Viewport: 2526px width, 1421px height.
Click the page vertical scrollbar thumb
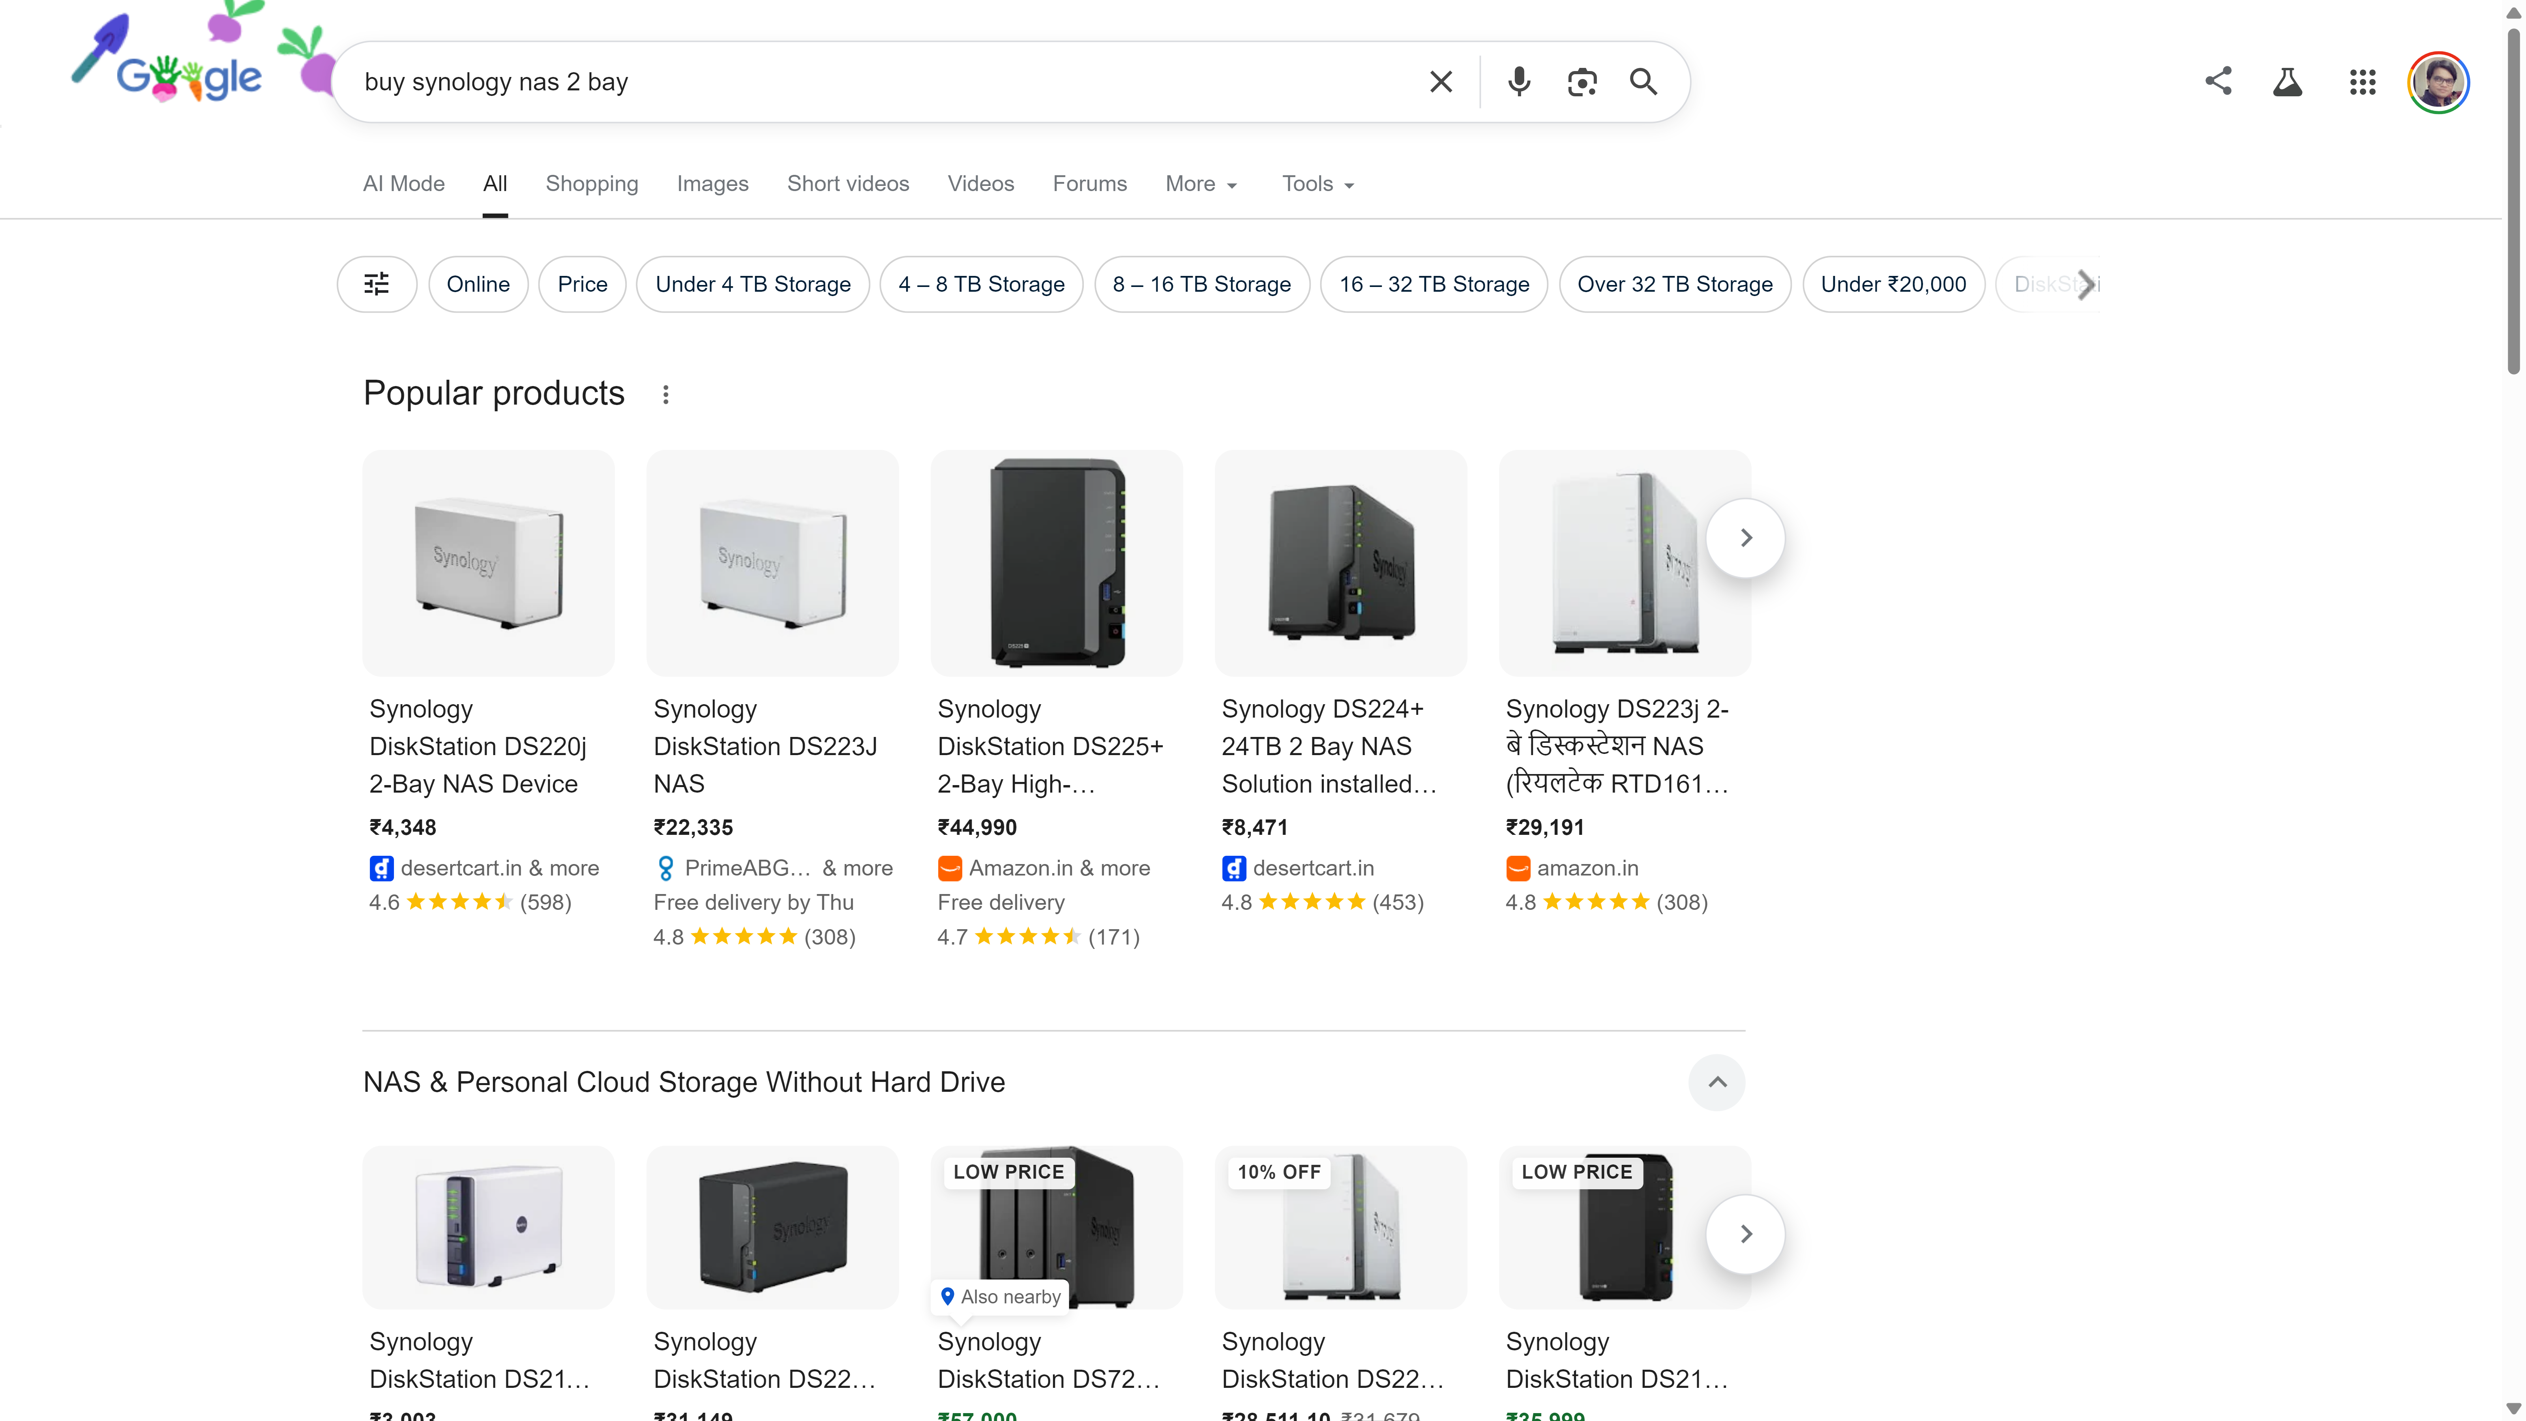click(x=2513, y=201)
